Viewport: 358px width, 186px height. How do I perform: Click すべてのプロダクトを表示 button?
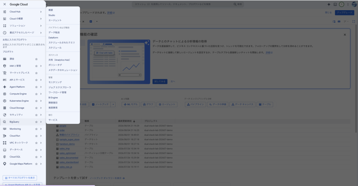[x=20, y=178]
